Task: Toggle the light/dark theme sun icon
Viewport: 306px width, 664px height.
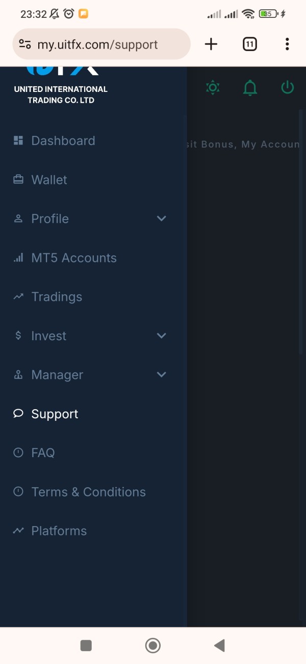Action: coord(213,88)
